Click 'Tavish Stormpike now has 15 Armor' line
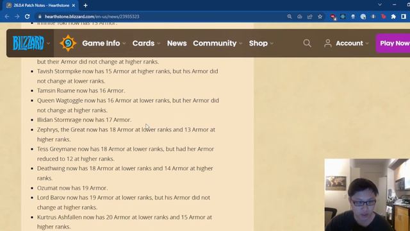Image resolution: width=410 pixels, height=231 pixels. point(127,76)
